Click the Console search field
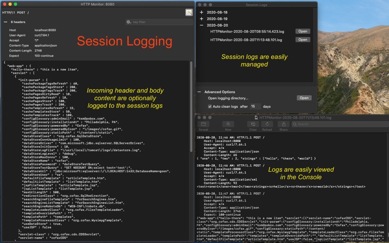The height and width of the screenshot is (243, 389). (340, 124)
